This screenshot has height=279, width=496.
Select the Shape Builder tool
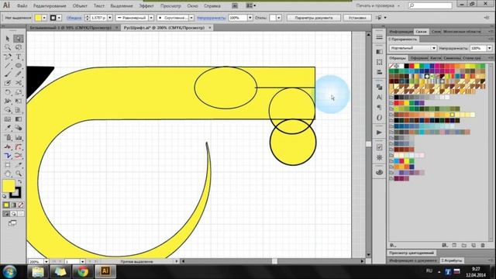pyautogui.click(x=8, y=110)
